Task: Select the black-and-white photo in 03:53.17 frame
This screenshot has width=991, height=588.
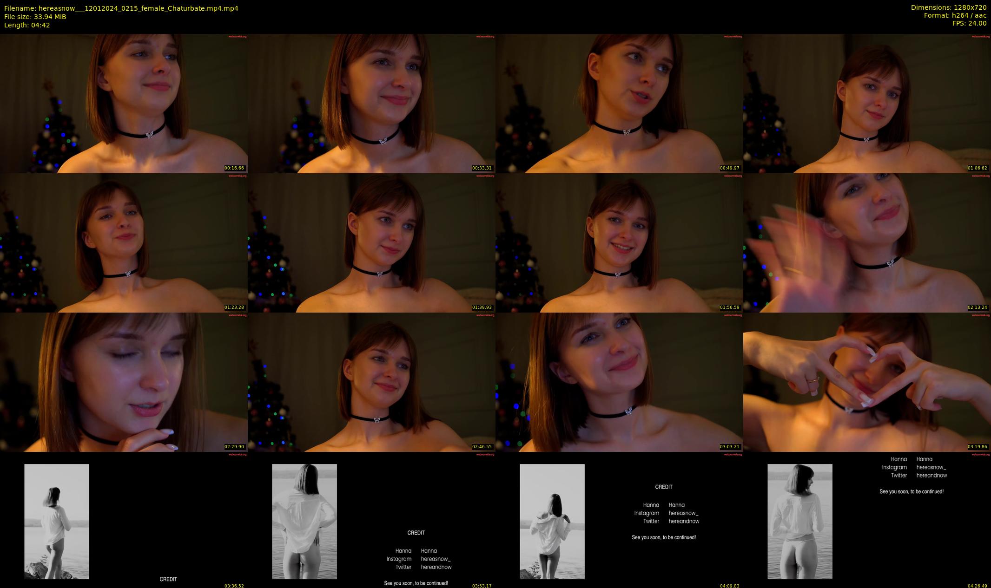Action: (304, 521)
